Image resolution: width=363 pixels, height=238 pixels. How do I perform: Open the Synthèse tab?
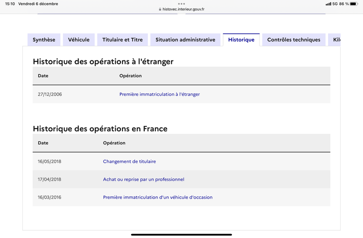44,40
